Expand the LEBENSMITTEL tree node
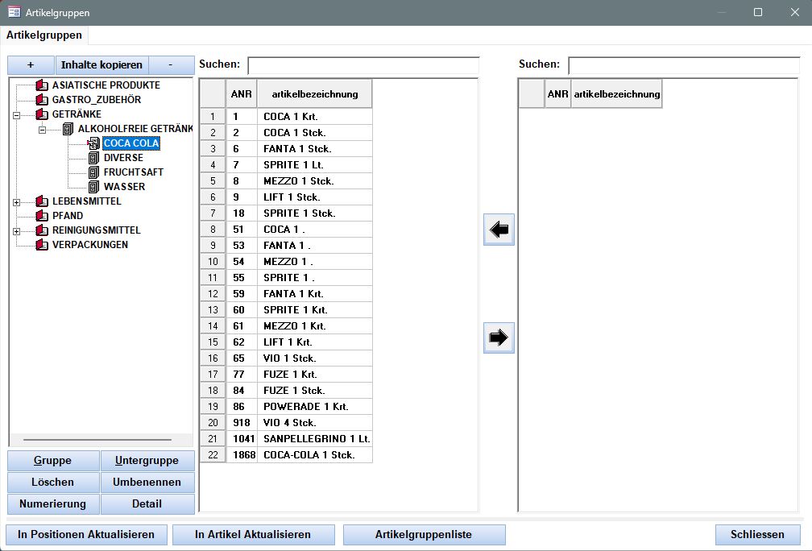The width and height of the screenshot is (812, 551). pos(16,202)
